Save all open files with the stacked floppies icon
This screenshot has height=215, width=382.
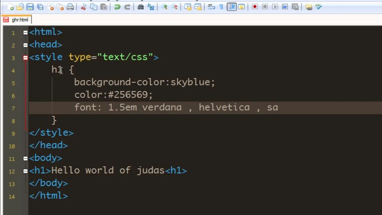point(40,7)
